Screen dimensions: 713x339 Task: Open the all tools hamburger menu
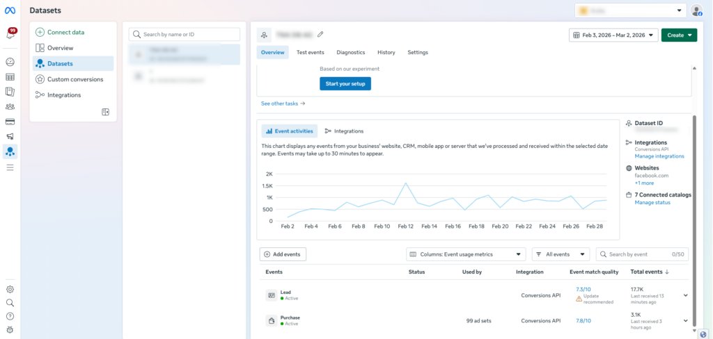click(x=10, y=167)
